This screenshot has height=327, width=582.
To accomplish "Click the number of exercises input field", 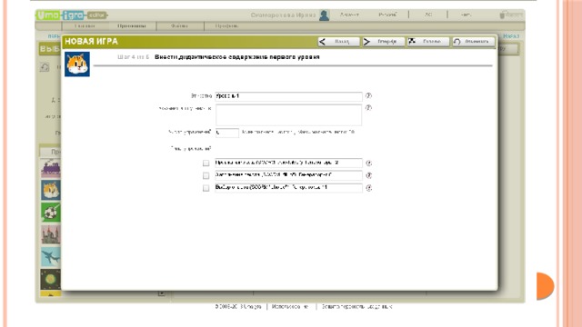I will [x=227, y=133].
